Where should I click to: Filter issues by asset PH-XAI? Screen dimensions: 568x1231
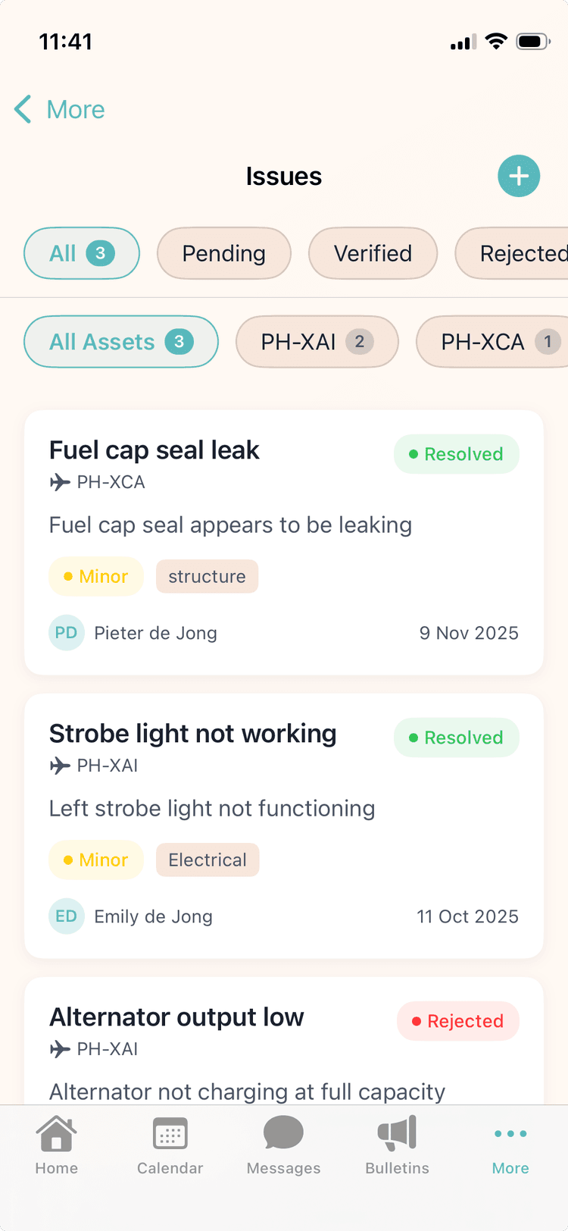coord(317,342)
